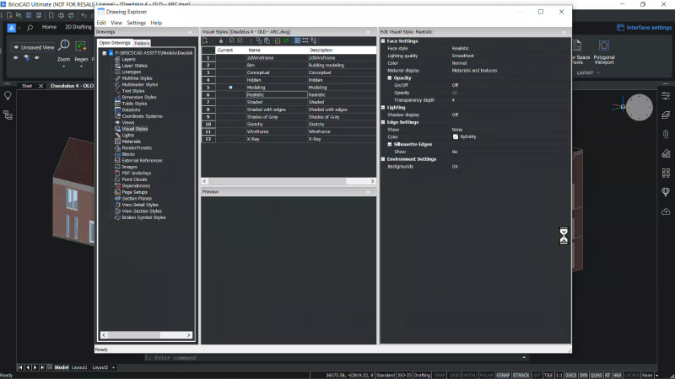
Task: Select the X-Ray visual style row
Action: [x=289, y=139]
